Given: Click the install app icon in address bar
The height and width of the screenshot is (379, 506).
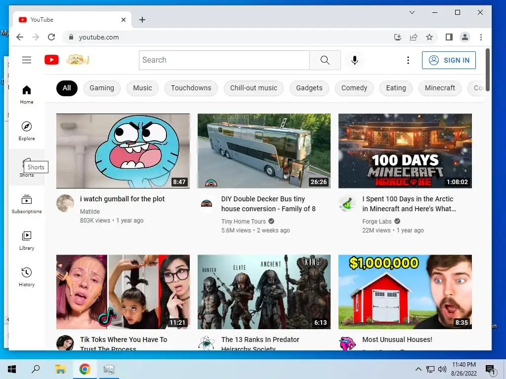Looking at the screenshot, I should [x=398, y=37].
